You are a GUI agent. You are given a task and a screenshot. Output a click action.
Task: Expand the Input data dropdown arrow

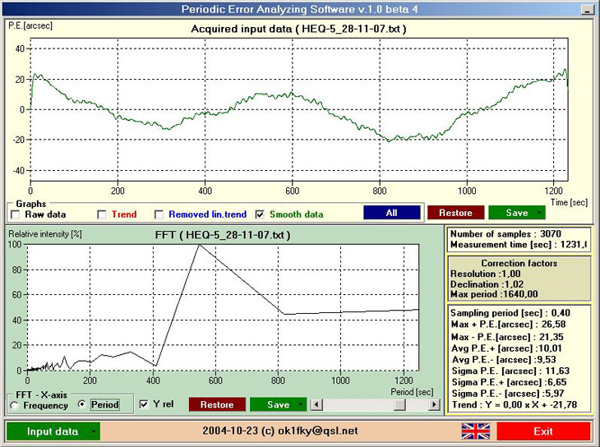tap(94, 431)
